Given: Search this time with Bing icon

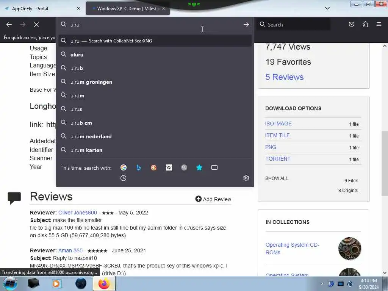Looking at the screenshot, I should 139,167.
